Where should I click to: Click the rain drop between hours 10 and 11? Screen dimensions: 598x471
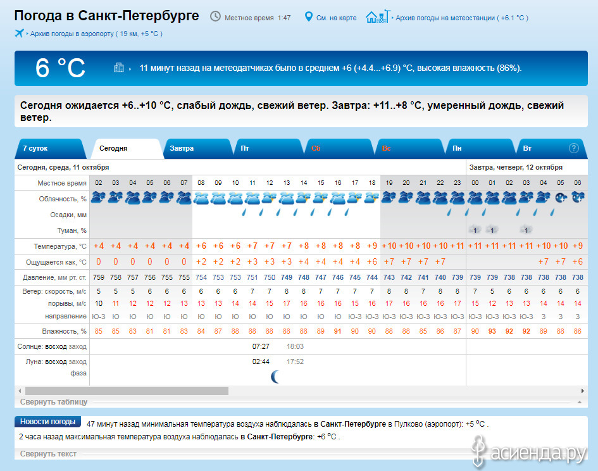pos(244,212)
